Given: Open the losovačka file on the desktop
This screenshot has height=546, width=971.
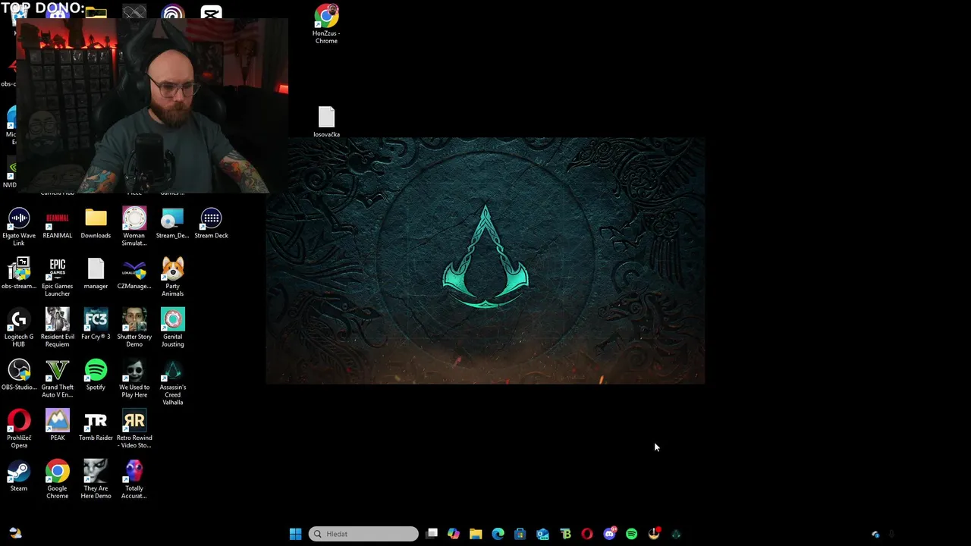Looking at the screenshot, I should (326, 122).
